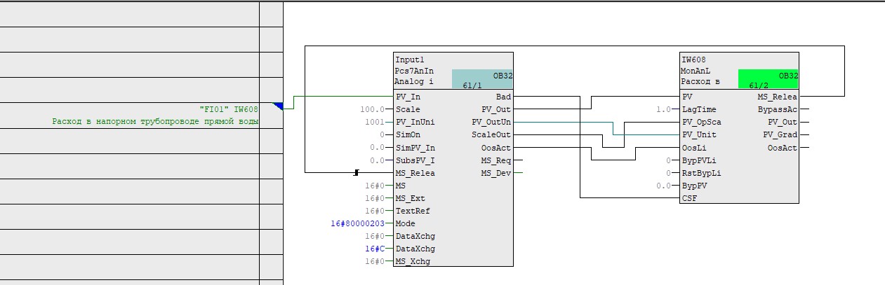885x285 pixels.
Task: Select the MS_Relea input marker on Input1
Action: [357, 173]
